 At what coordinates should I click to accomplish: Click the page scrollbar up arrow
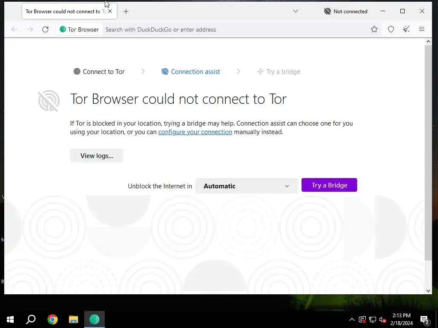click(x=428, y=41)
